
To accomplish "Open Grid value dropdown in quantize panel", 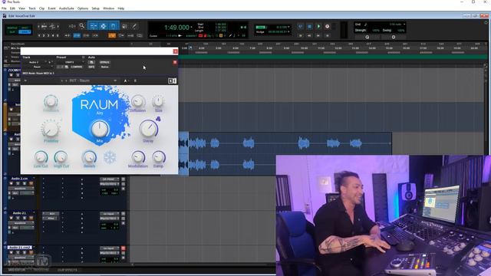I will 404,24.
